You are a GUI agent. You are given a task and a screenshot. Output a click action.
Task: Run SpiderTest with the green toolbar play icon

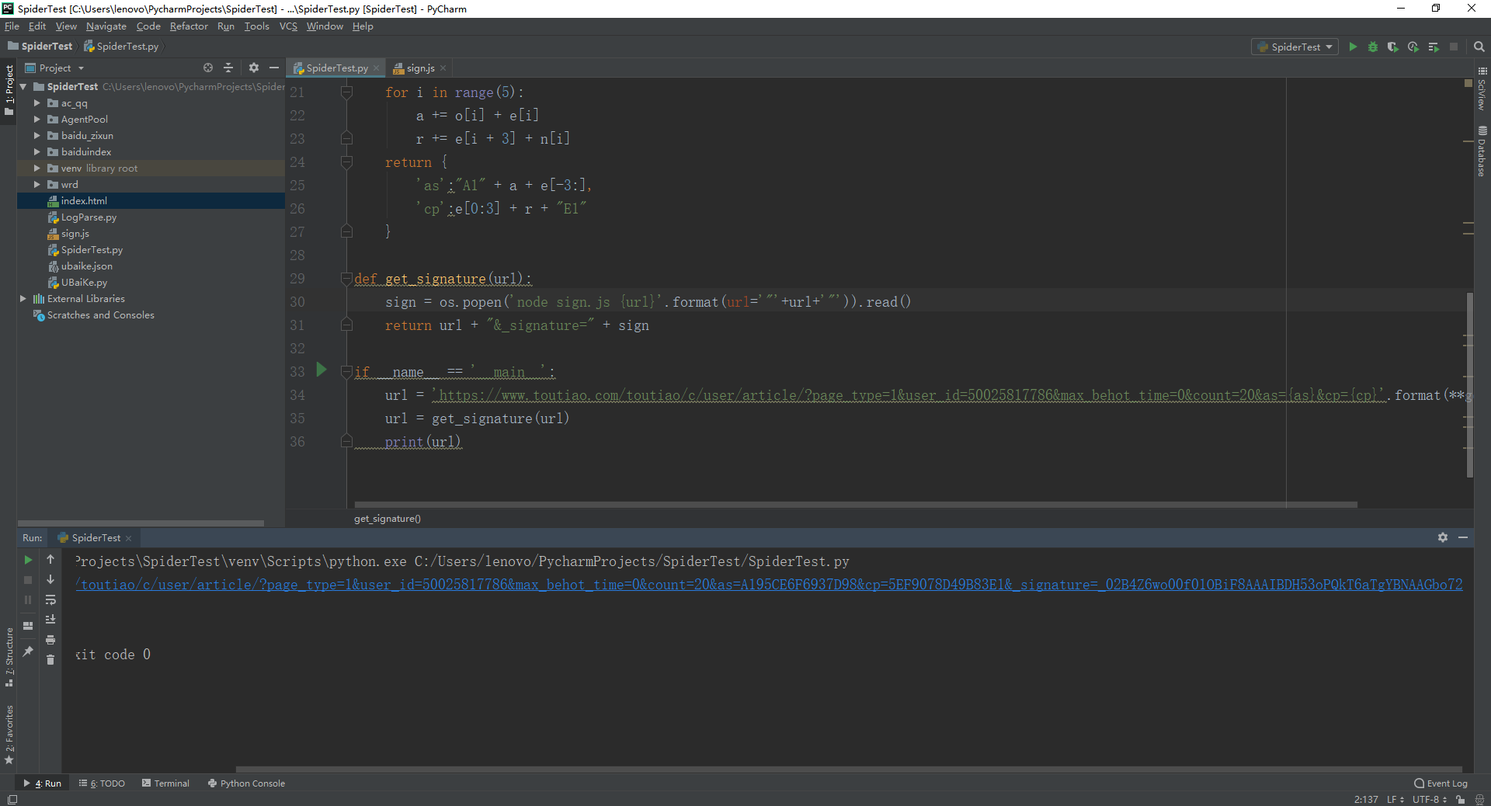[x=1353, y=47]
